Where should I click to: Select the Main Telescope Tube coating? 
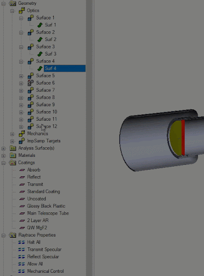[x=48, y=213]
